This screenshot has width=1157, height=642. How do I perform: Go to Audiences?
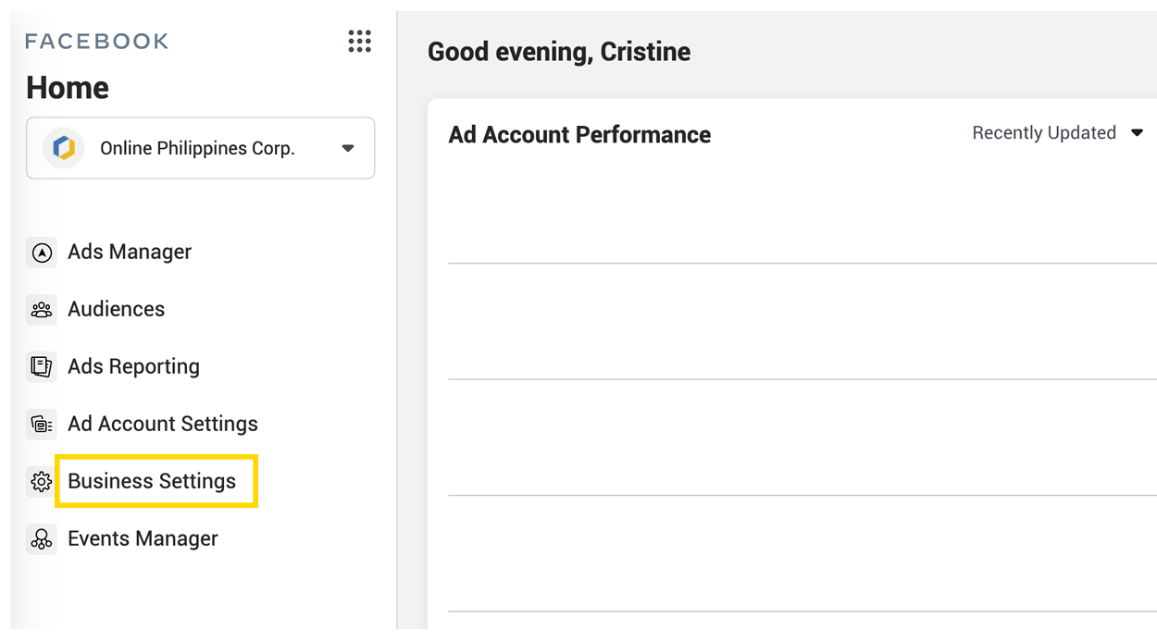point(117,309)
